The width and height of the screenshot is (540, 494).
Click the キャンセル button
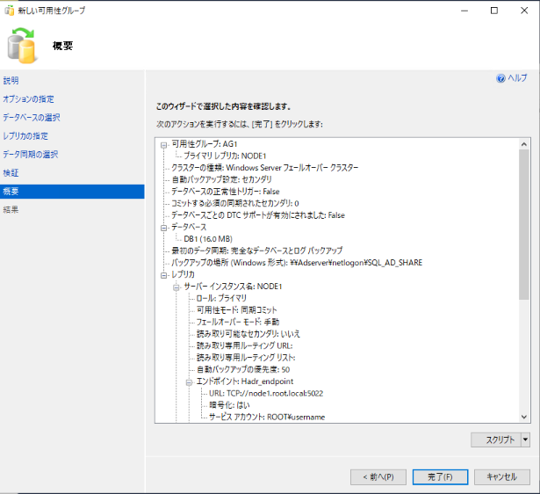pyautogui.click(x=501, y=477)
